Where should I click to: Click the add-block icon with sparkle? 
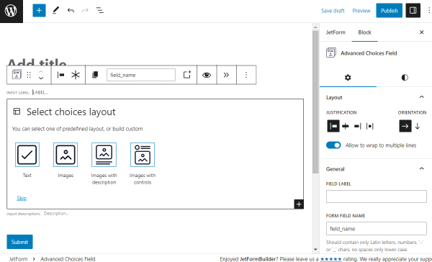click(x=187, y=75)
